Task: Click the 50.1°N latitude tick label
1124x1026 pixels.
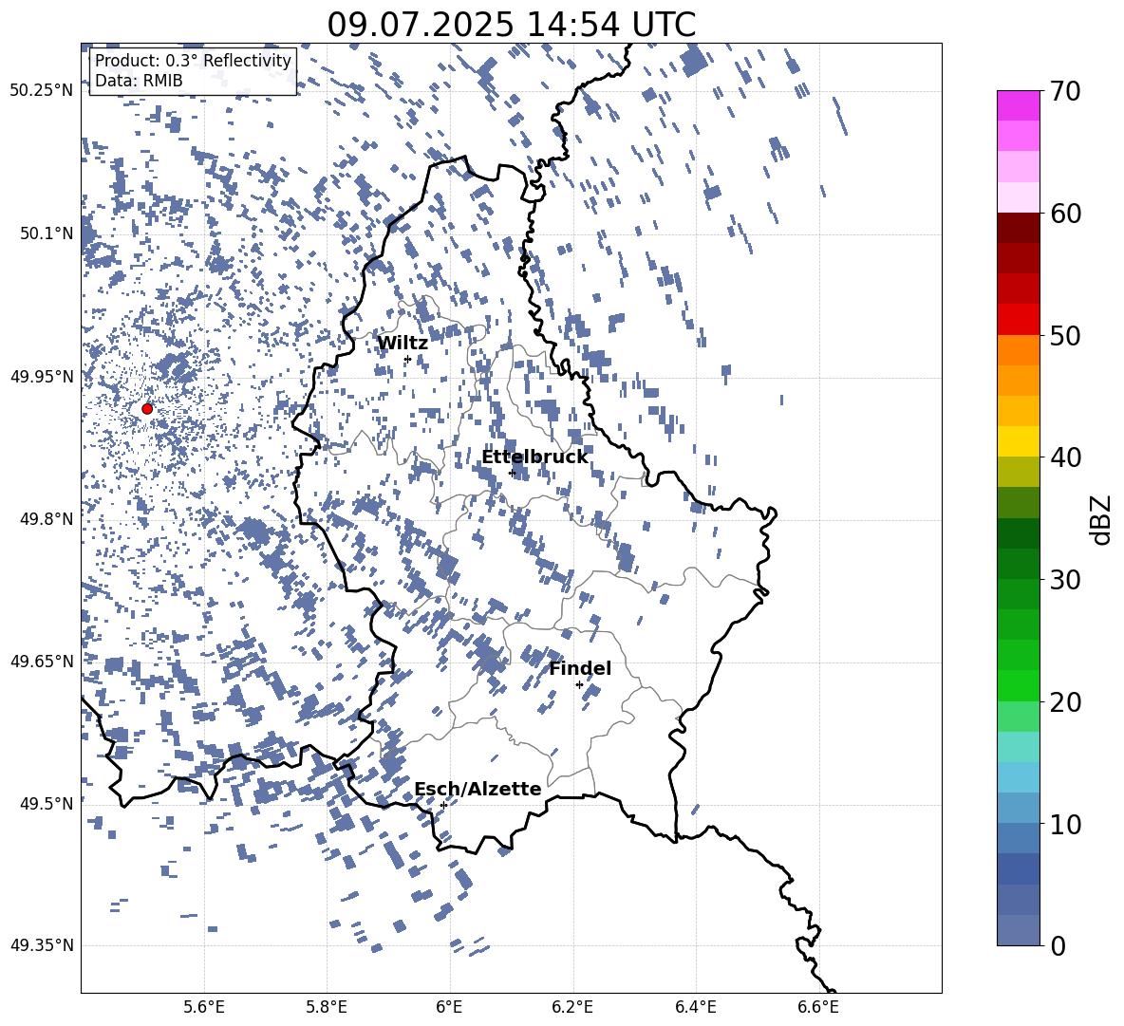Action: tap(47, 233)
